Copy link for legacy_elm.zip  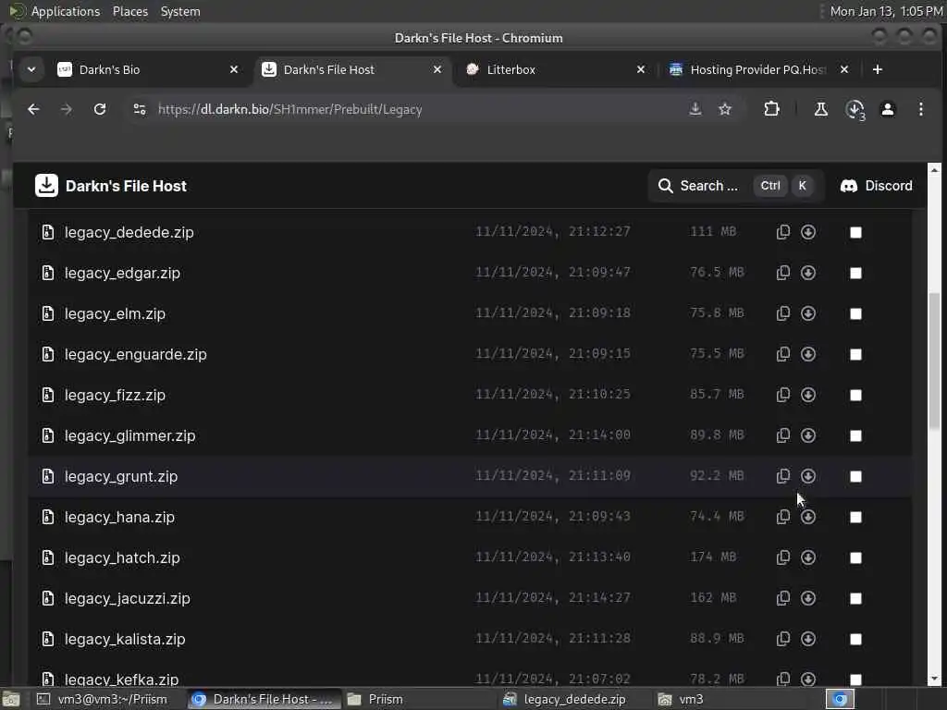(x=782, y=312)
